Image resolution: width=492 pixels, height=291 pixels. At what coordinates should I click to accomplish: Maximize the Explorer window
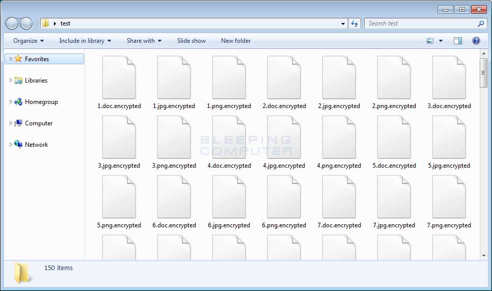point(462,9)
